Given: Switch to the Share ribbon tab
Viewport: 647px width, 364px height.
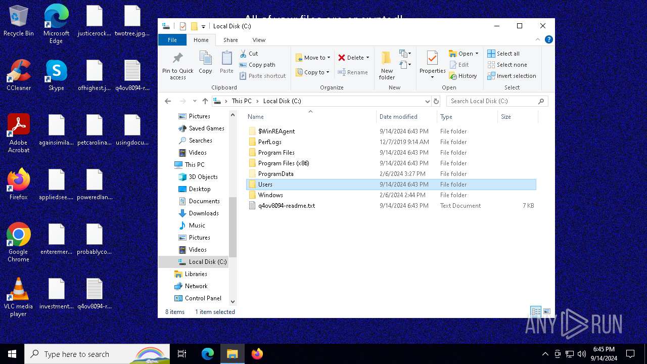Looking at the screenshot, I should (x=230, y=40).
